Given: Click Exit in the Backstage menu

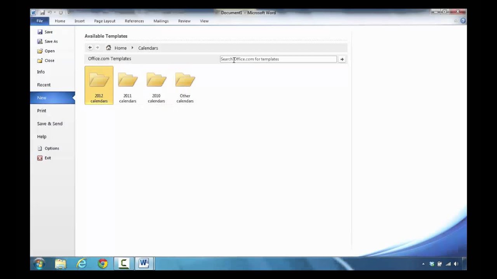Looking at the screenshot, I should coord(44,158).
